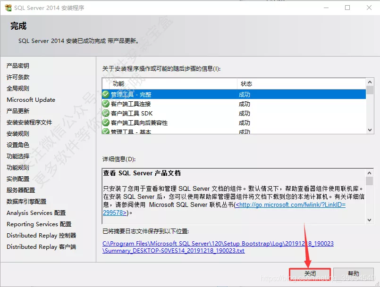This screenshot has height=287, width=380.
Task: Click green check icon beside 客户端工具连接
Action: pos(106,104)
